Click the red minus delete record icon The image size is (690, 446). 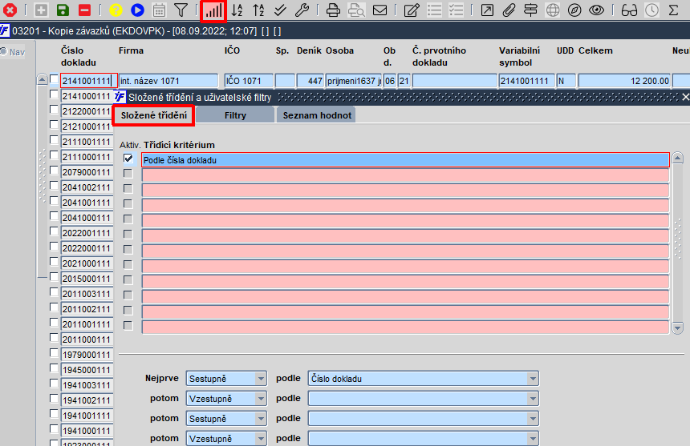[84, 10]
